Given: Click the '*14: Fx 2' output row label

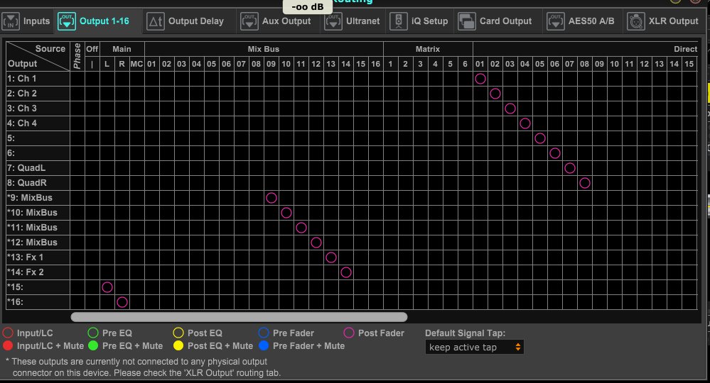Looking at the screenshot, I should (38, 272).
